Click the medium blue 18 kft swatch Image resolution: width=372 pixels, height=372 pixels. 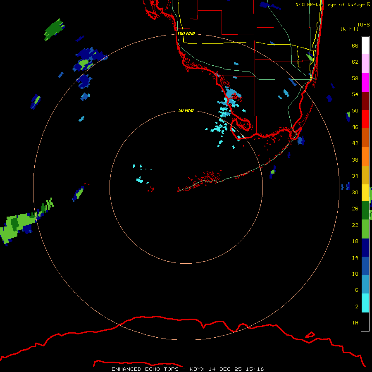365,266
